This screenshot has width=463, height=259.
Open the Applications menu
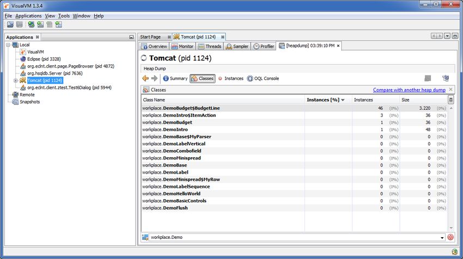point(28,16)
